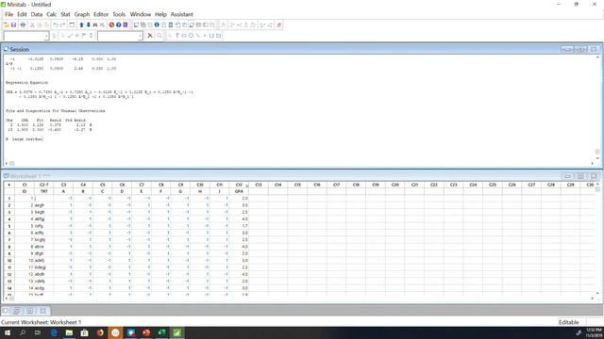This screenshot has width=604, height=339.
Task: Click the worksheet horizontal scroll right arrow
Action: pyautogui.click(x=592, y=299)
